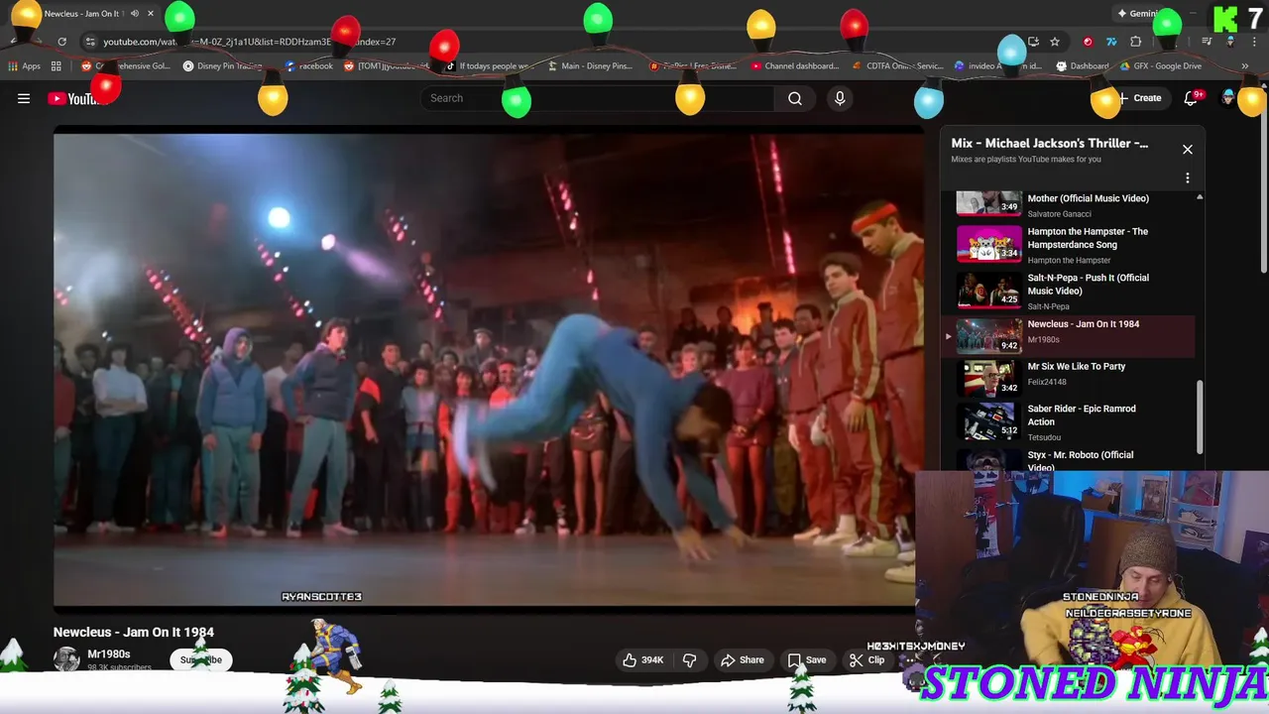Open the Gemini button in title bar
Viewport: 1269px width, 714px height.
(x=1138, y=14)
